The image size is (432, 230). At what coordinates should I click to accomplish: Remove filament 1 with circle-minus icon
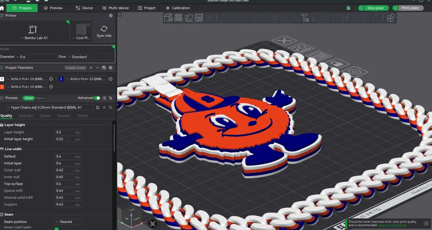(51, 79)
